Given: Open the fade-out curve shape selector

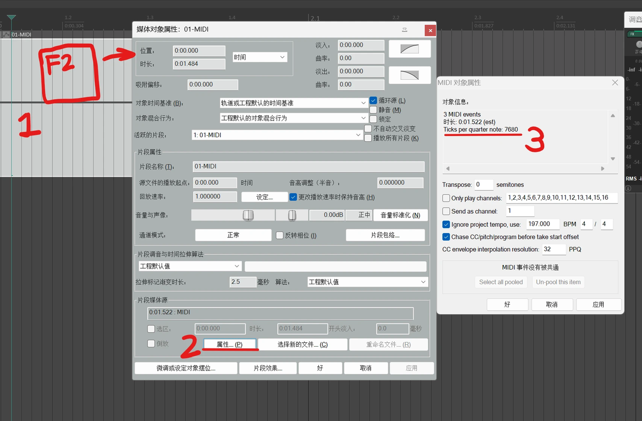Looking at the screenshot, I should [x=409, y=75].
